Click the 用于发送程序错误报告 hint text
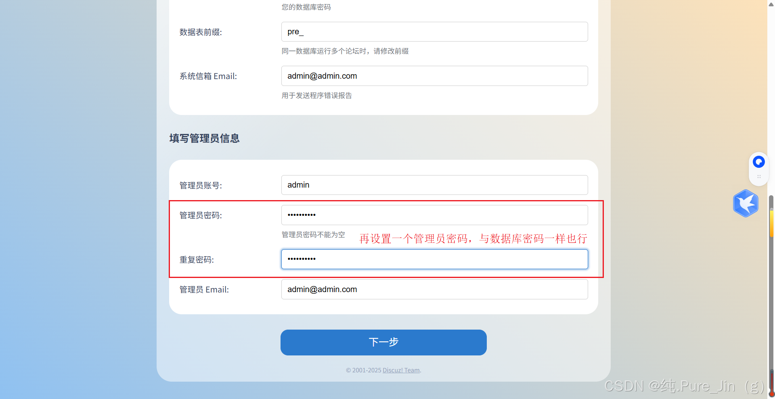The image size is (775, 399). tap(317, 96)
